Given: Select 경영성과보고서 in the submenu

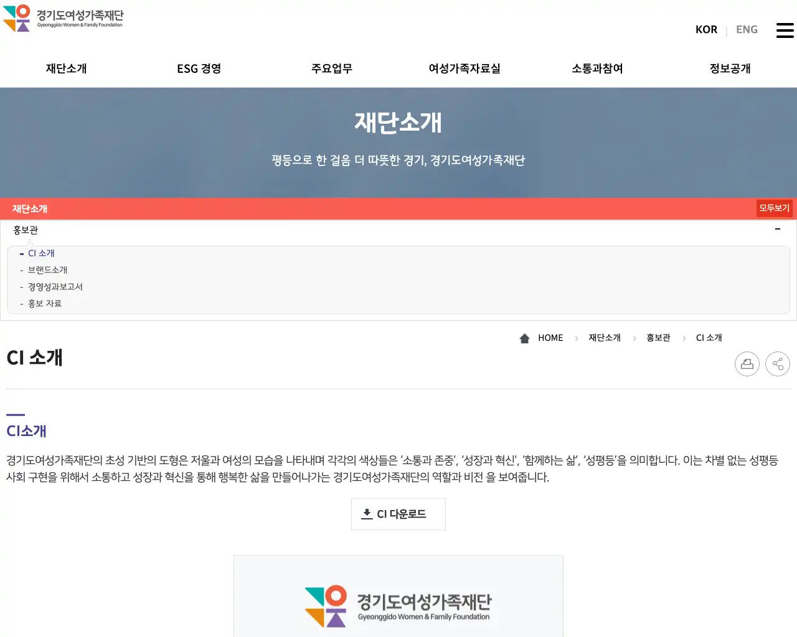Looking at the screenshot, I should click(55, 287).
